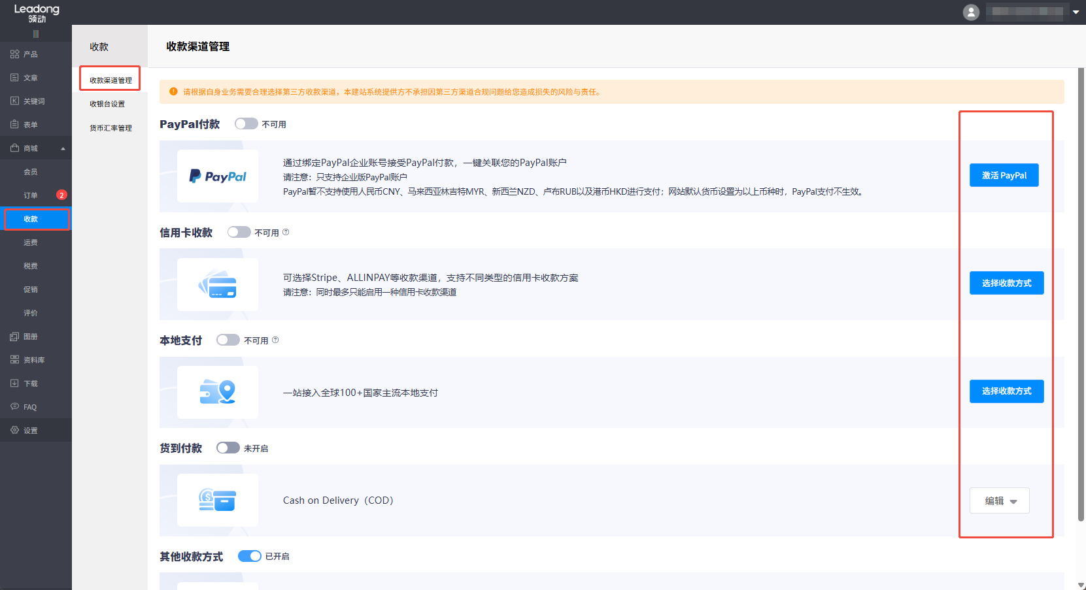Click the PayPal logo icon

point(217,176)
